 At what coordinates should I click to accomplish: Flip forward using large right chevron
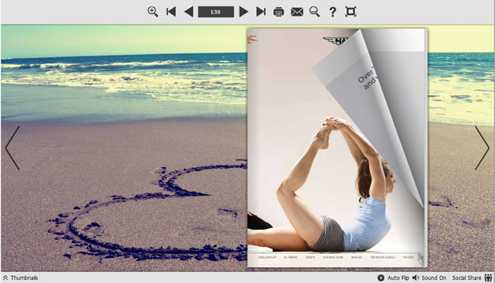482,148
